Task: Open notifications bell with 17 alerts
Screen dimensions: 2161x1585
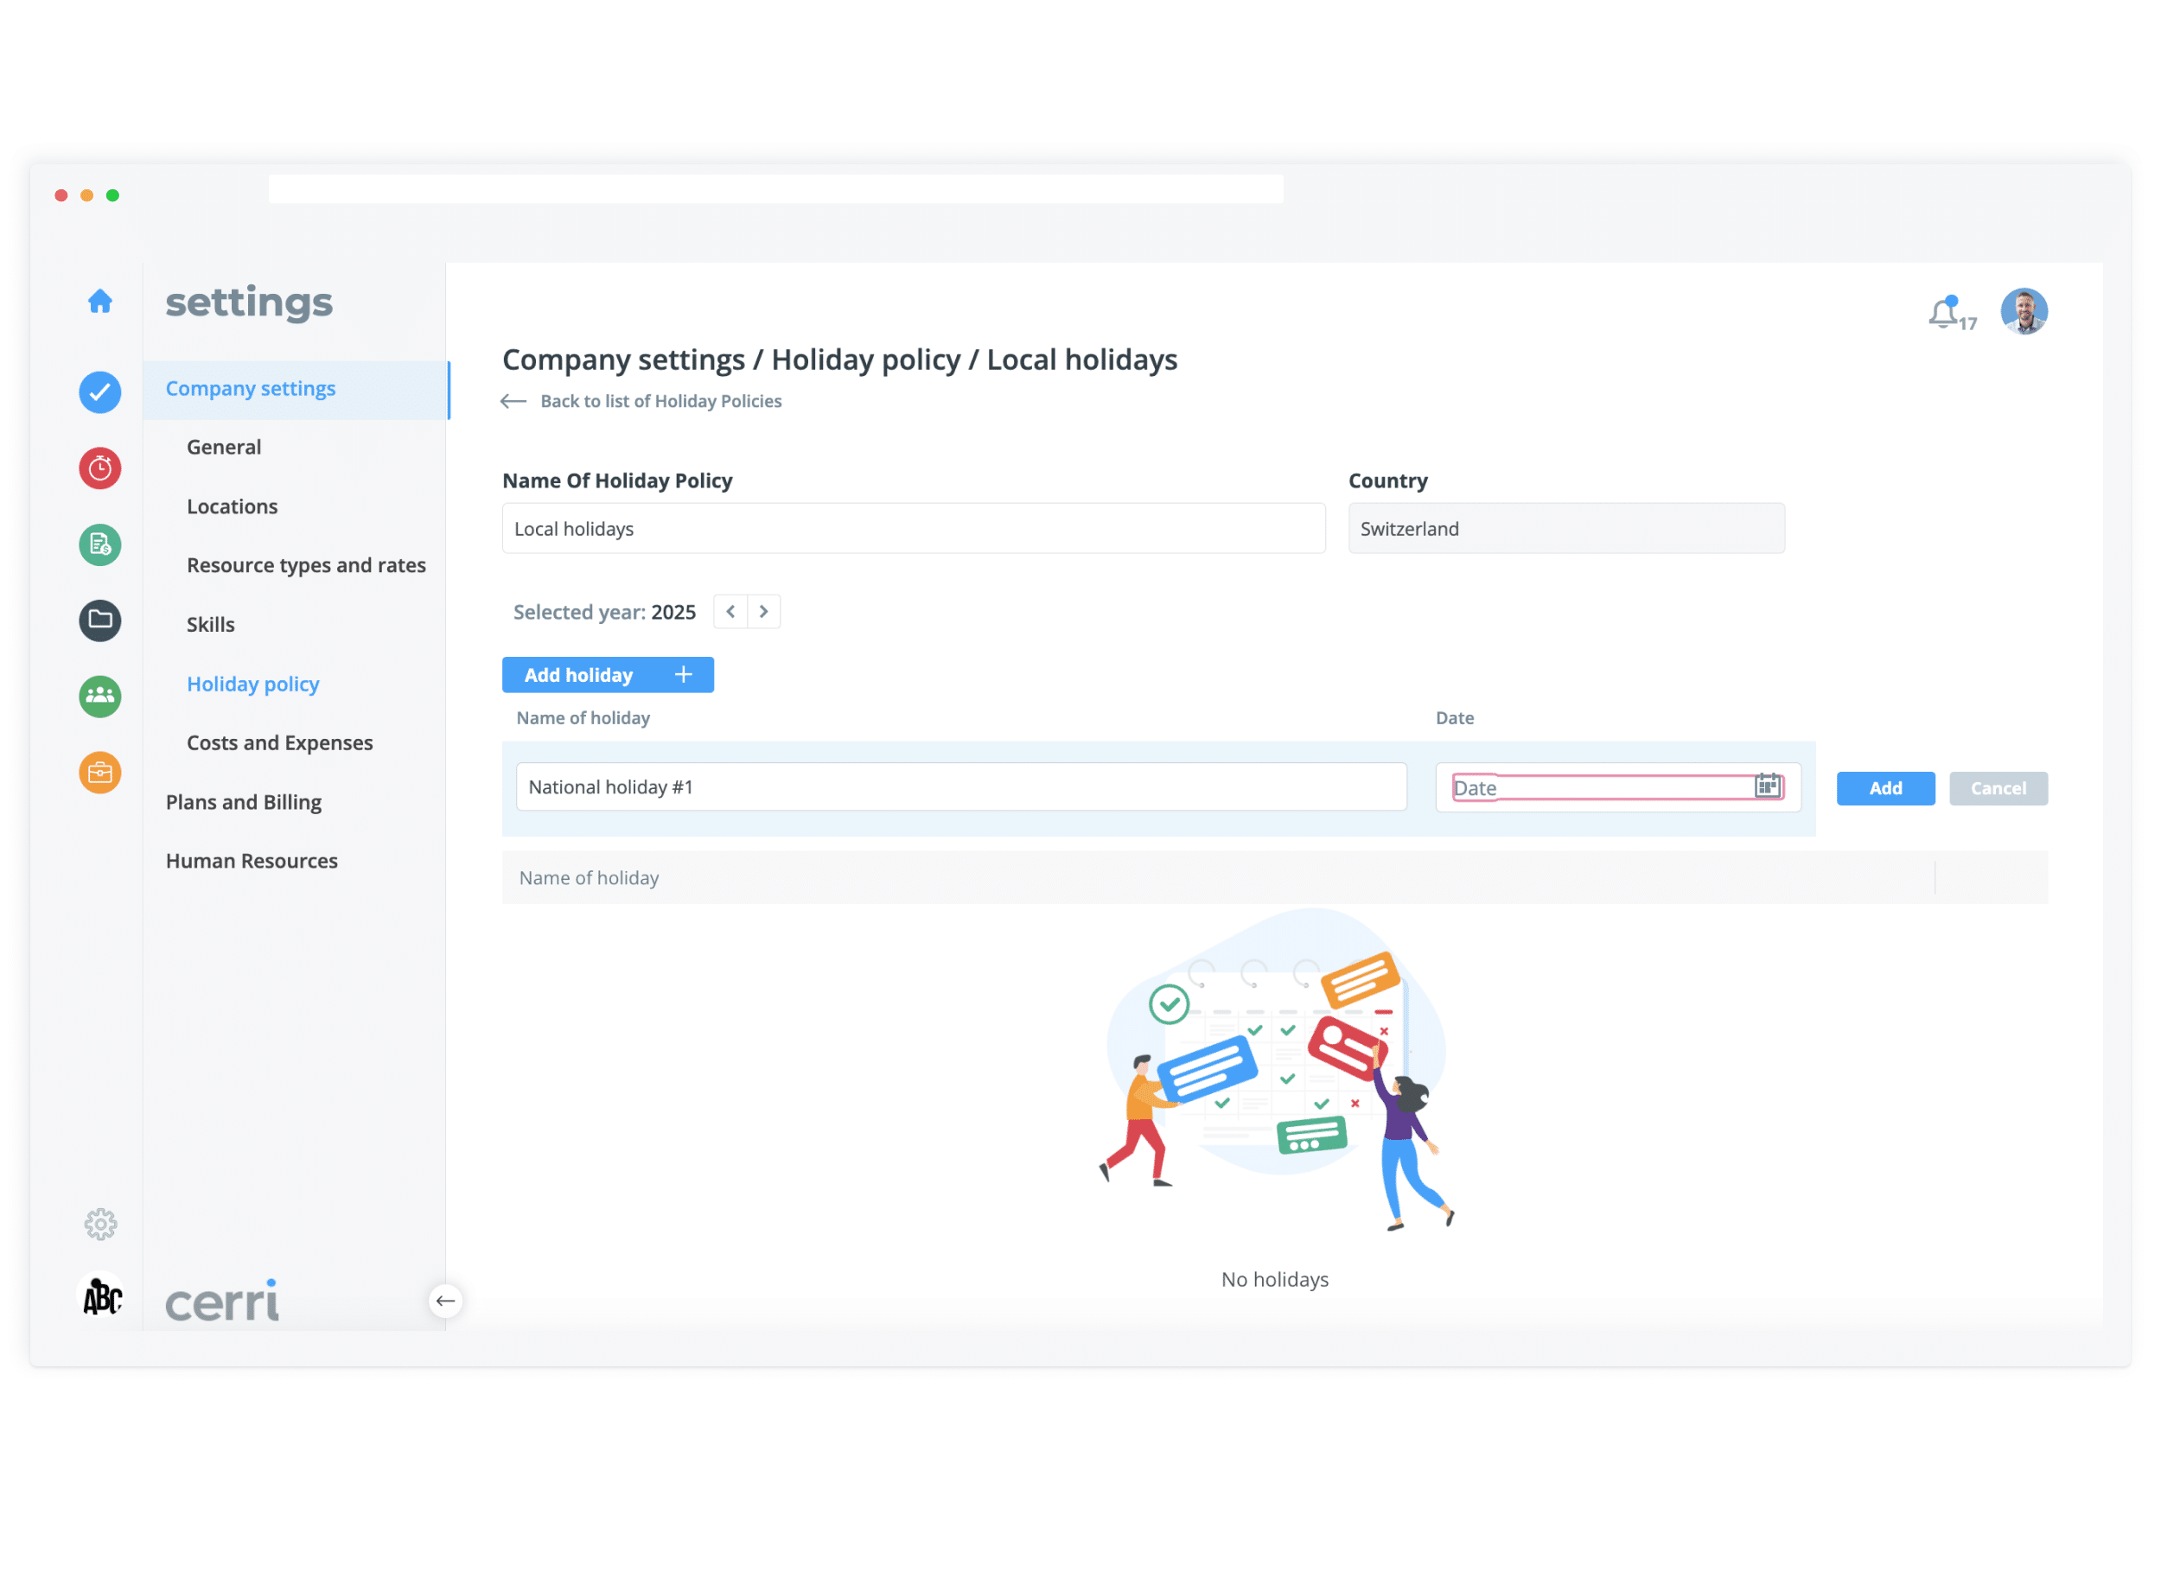Action: point(1944,313)
